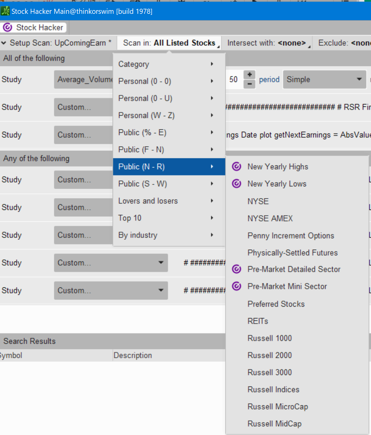Switch to the Stock Hacker tab

(x=33, y=27)
